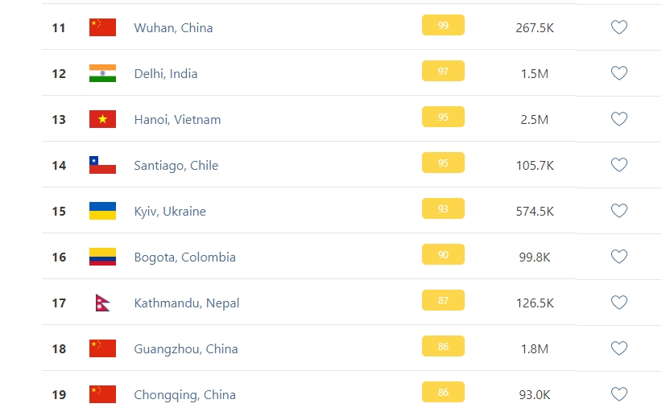Click the heart icon for Kathmandu, Nepal
The height and width of the screenshot is (416, 666).
(x=618, y=303)
